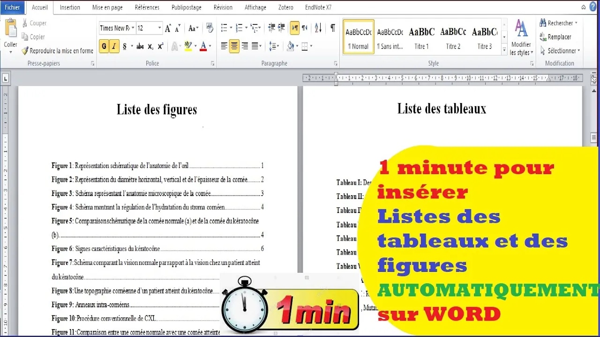Open the font color dropdown arrow
The width and height of the screenshot is (600, 337).
210,46
